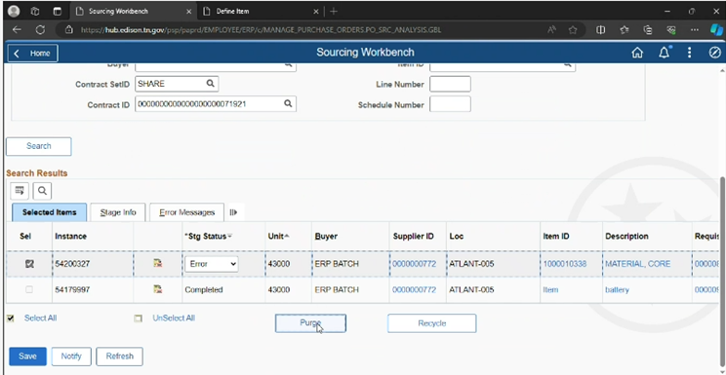This screenshot has width=726, height=375.
Task: Switch to the Selected Items tab
Action: click(x=49, y=212)
